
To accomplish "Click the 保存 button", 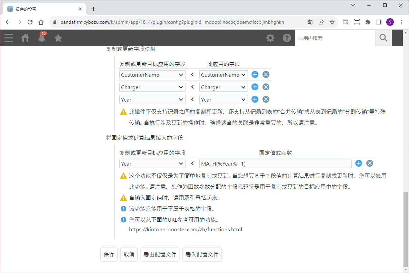I will pos(109,254).
